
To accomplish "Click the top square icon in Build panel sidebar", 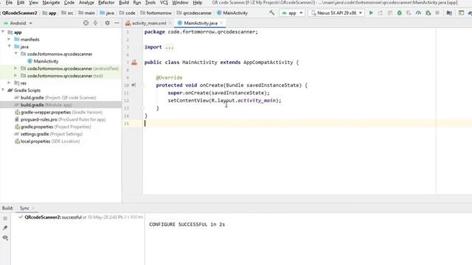I will [x=5, y=218].
